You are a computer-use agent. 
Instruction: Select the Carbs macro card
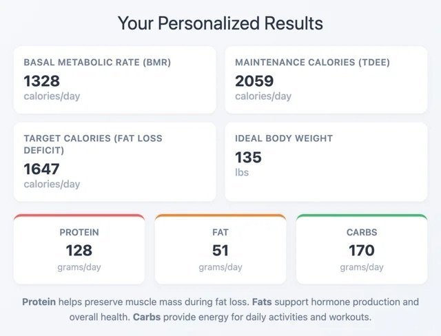(362, 249)
